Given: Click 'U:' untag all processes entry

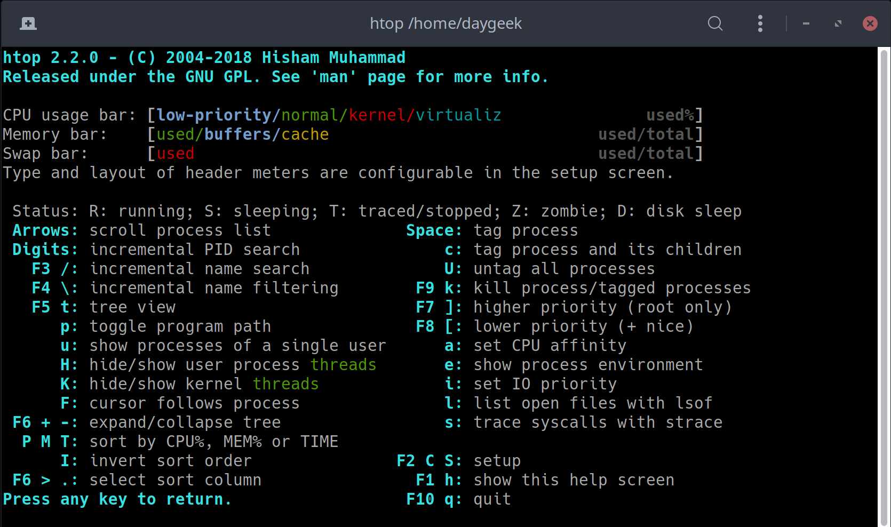Looking at the screenshot, I should [550, 269].
